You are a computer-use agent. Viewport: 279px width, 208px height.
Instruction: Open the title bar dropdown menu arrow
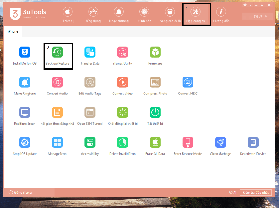point(251,5)
